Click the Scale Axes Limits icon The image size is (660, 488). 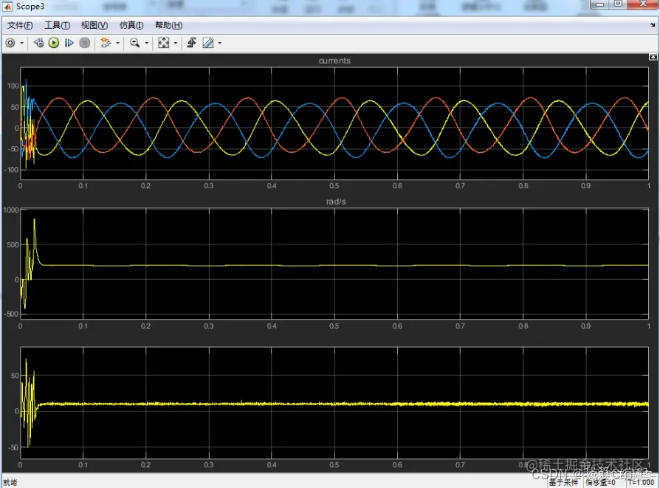[x=163, y=43]
